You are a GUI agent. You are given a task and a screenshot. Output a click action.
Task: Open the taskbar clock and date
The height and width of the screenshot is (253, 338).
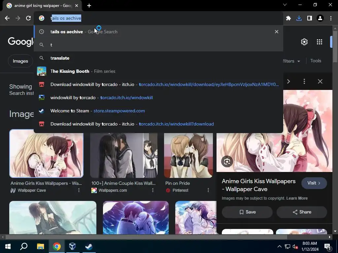click(x=310, y=246)
